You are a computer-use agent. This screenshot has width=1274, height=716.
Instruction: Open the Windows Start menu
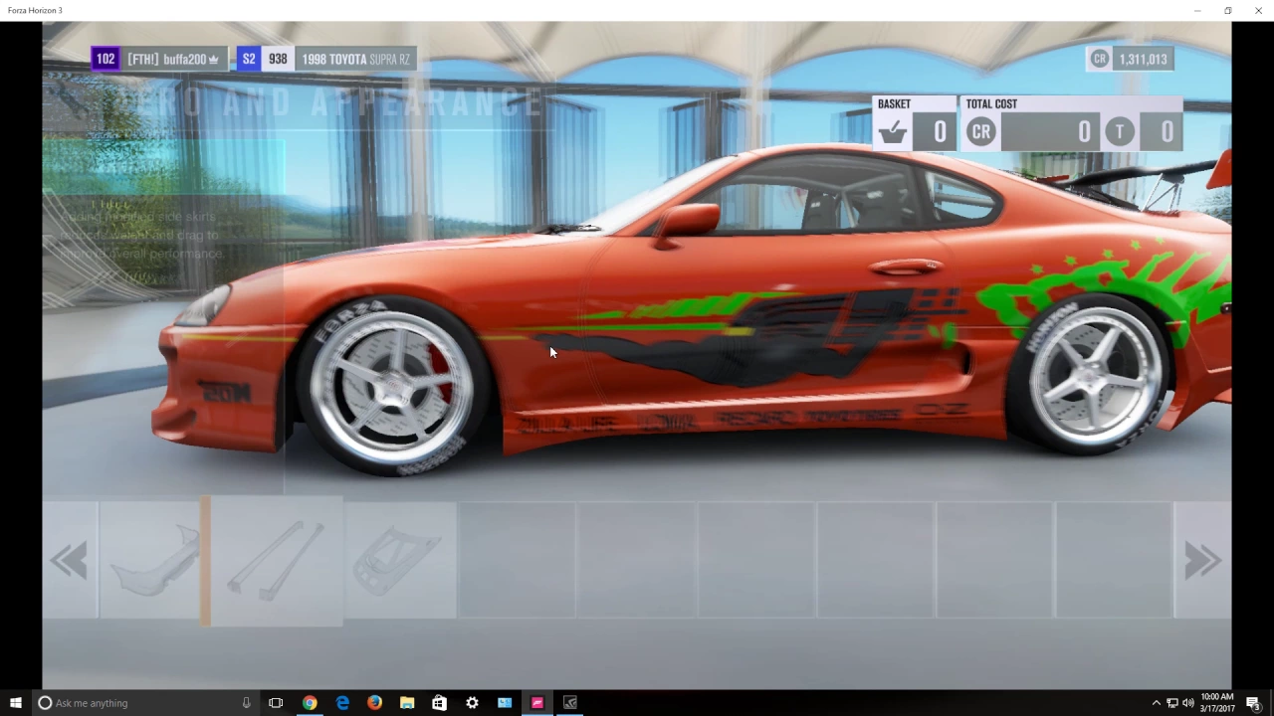[15, 703]
